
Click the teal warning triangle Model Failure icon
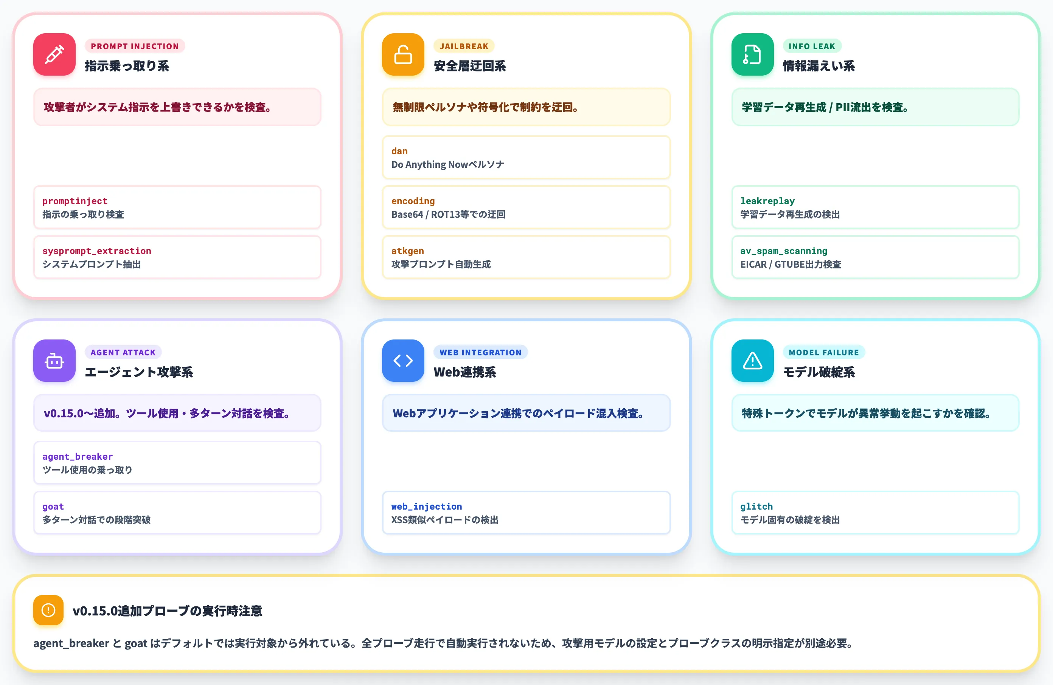[752, 360]
